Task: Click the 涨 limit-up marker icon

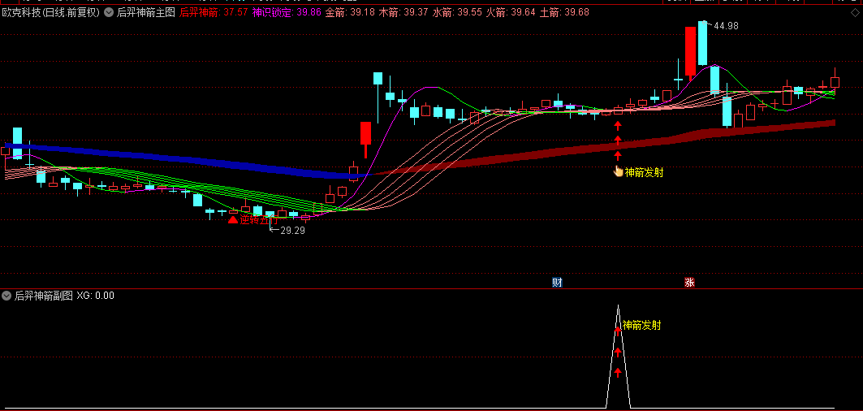Action: pos(689,283)
